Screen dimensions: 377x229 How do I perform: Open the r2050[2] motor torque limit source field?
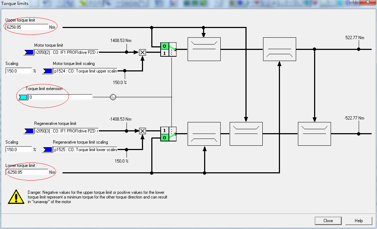66,52
